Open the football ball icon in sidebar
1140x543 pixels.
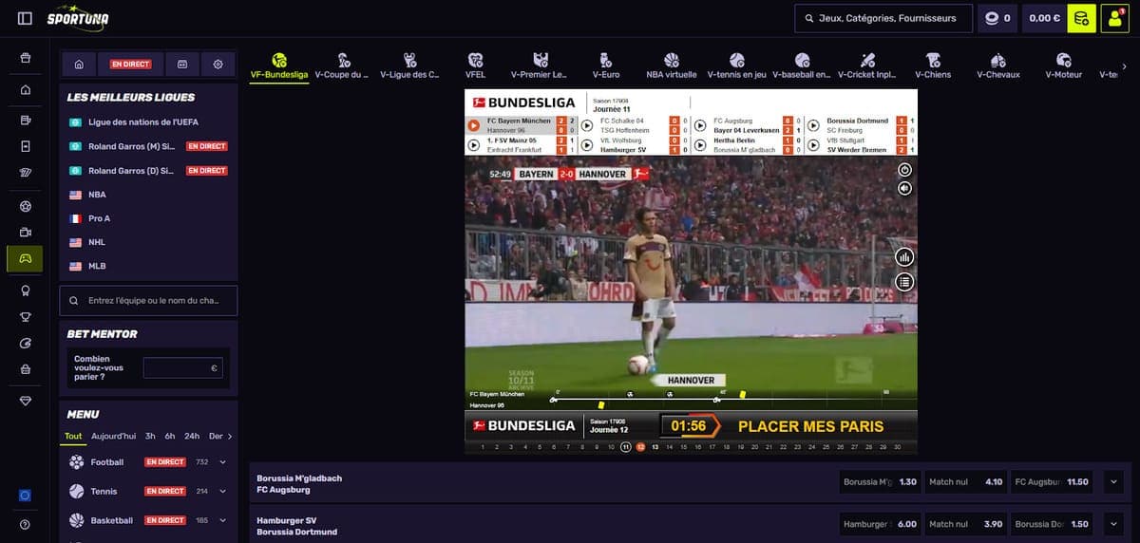point(25,206)
